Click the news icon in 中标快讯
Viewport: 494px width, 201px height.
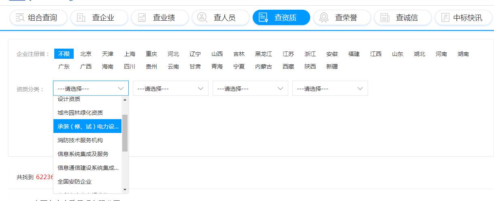tap(445, 17)
